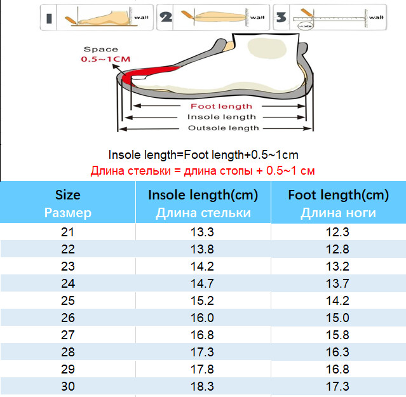Select size 30 in the table
This screenshot has width=406, height=397.
click(68, 386)
